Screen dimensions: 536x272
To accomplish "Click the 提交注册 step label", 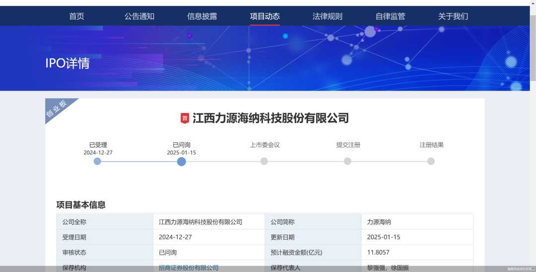I will 348,145.
